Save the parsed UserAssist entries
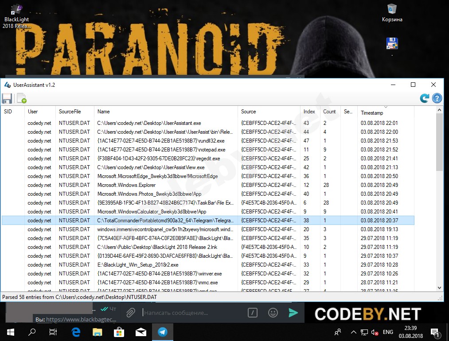Screen dimensions: 449x341 tap(7, 98)
